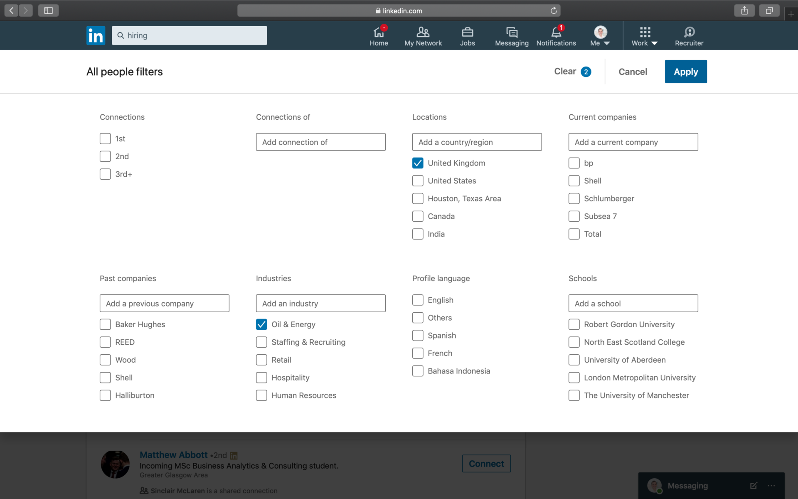Check Robert Gordon University school
The image size is (798, 499).
[574, 324]
